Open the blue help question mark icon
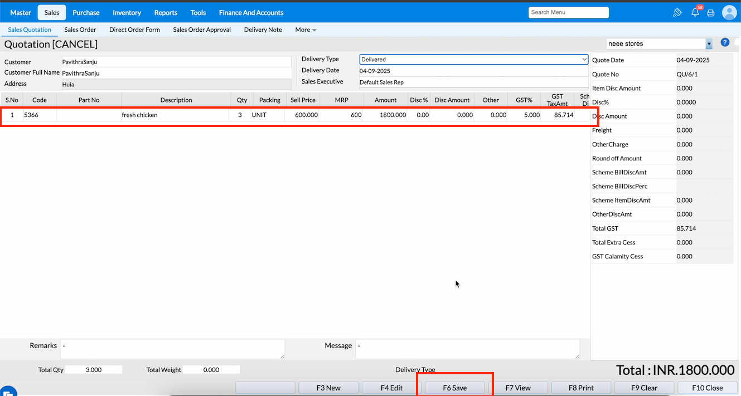The height and width of the screenshot is (396, 741). (725, 42)
